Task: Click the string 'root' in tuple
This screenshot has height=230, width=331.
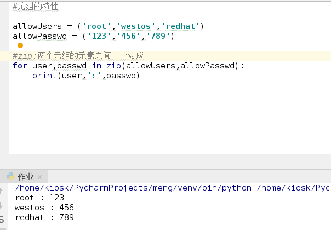Action: (96, 26)
